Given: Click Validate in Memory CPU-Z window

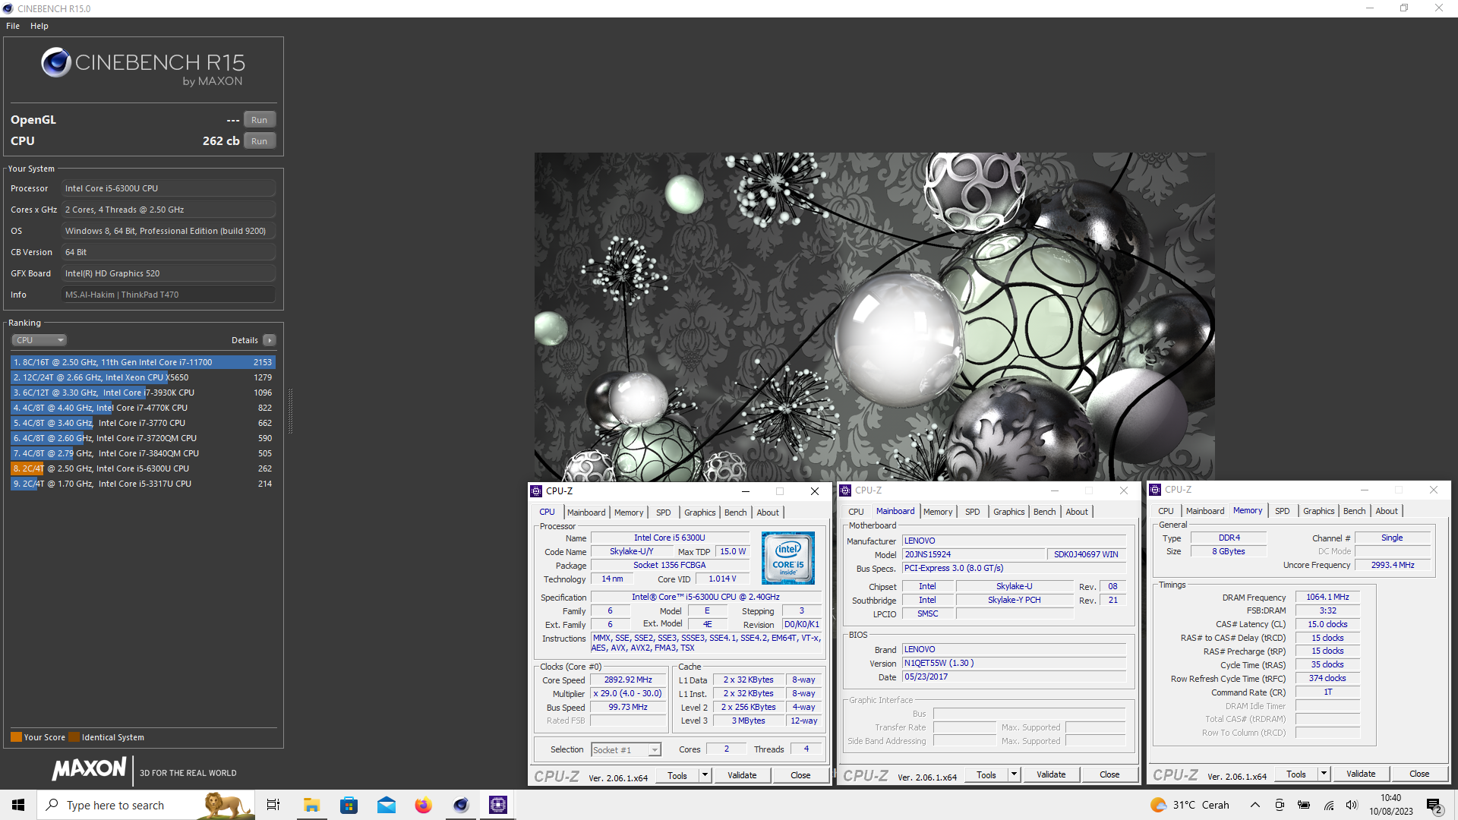Looking at the screenshot, I should (1361, 774).
